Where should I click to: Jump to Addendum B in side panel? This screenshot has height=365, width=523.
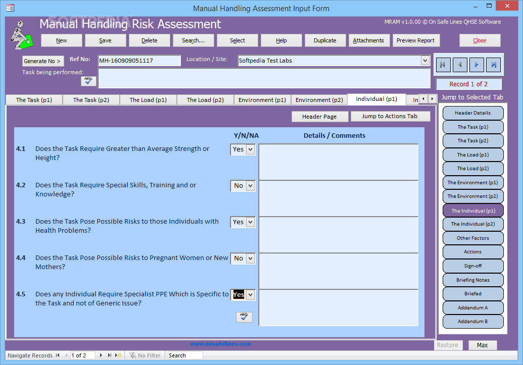point(473,322)
